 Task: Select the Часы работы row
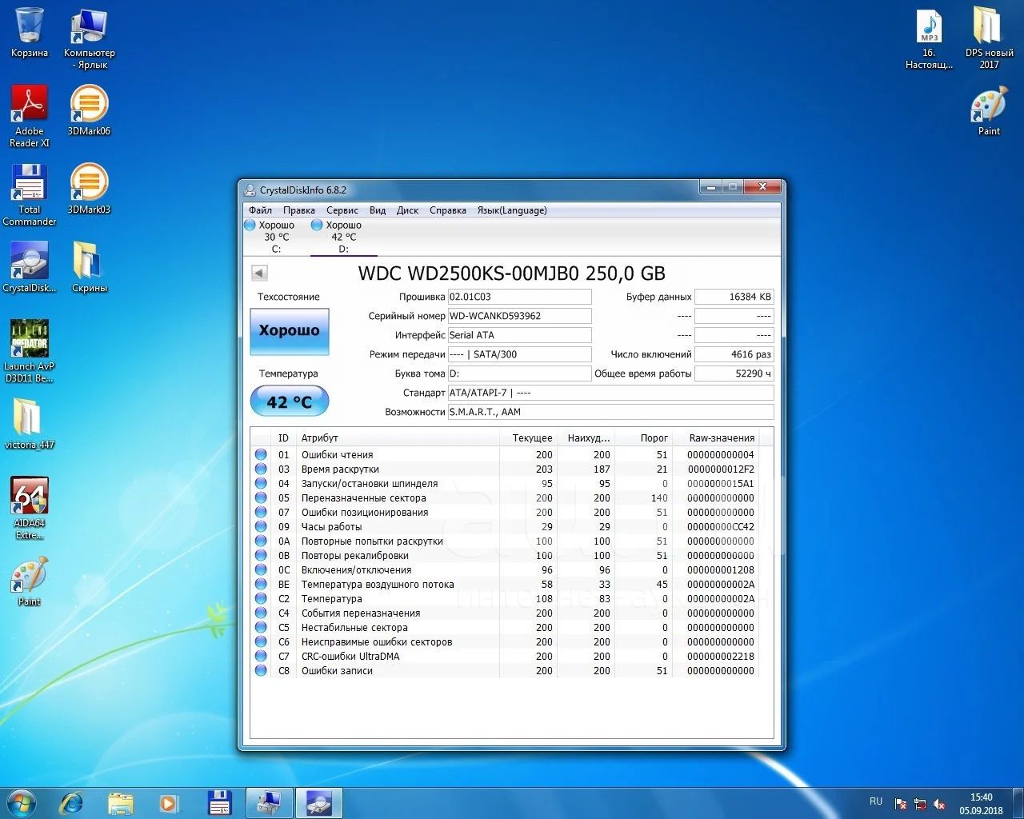[x=505, y=527]
